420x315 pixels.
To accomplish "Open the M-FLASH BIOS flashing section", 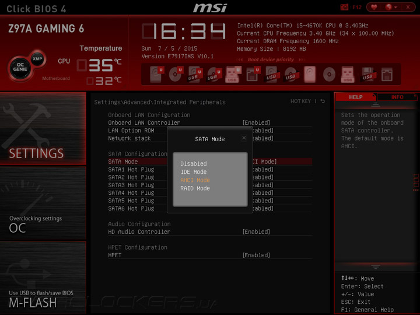I will coord(43,278).
